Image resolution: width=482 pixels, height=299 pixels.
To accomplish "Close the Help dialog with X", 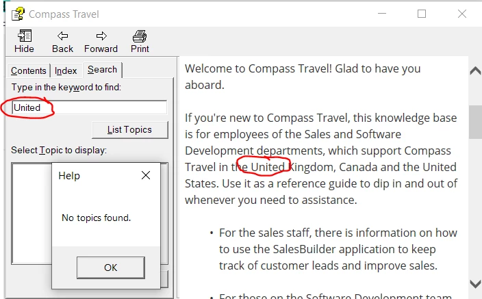I will (146, 175).
